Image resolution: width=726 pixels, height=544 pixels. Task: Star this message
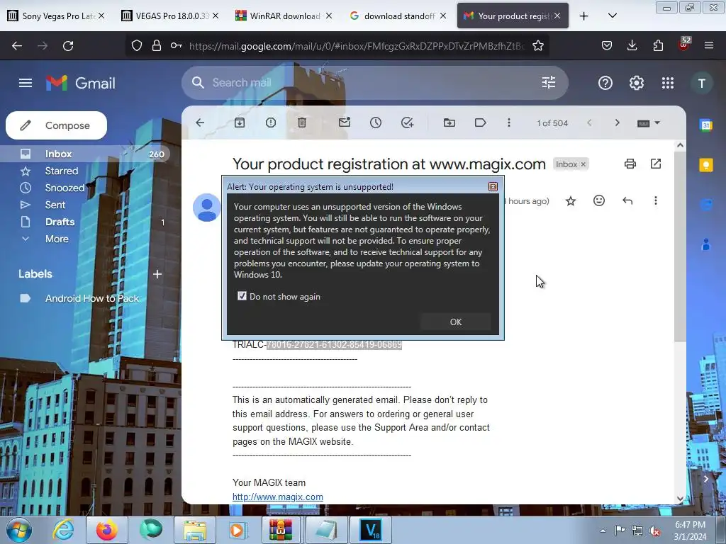(x=571, y=200)
